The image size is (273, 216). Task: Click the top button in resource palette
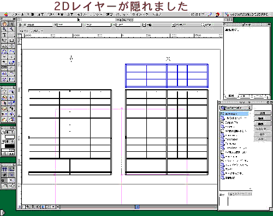tap(262, 113)
